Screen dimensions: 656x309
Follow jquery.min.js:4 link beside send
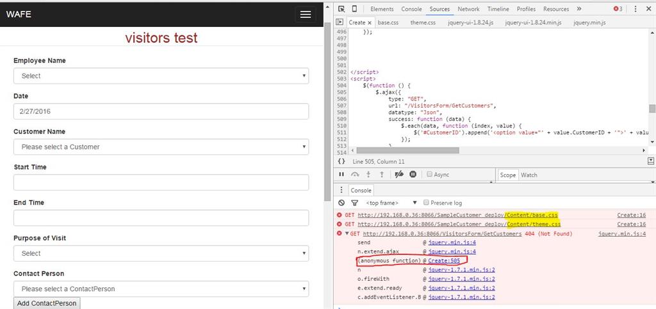(x=452, y=242)
